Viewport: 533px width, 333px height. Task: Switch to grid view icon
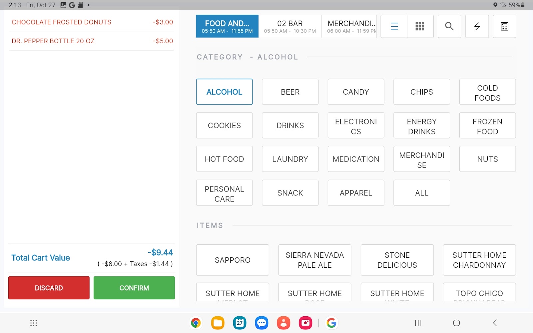click(420, 26)
